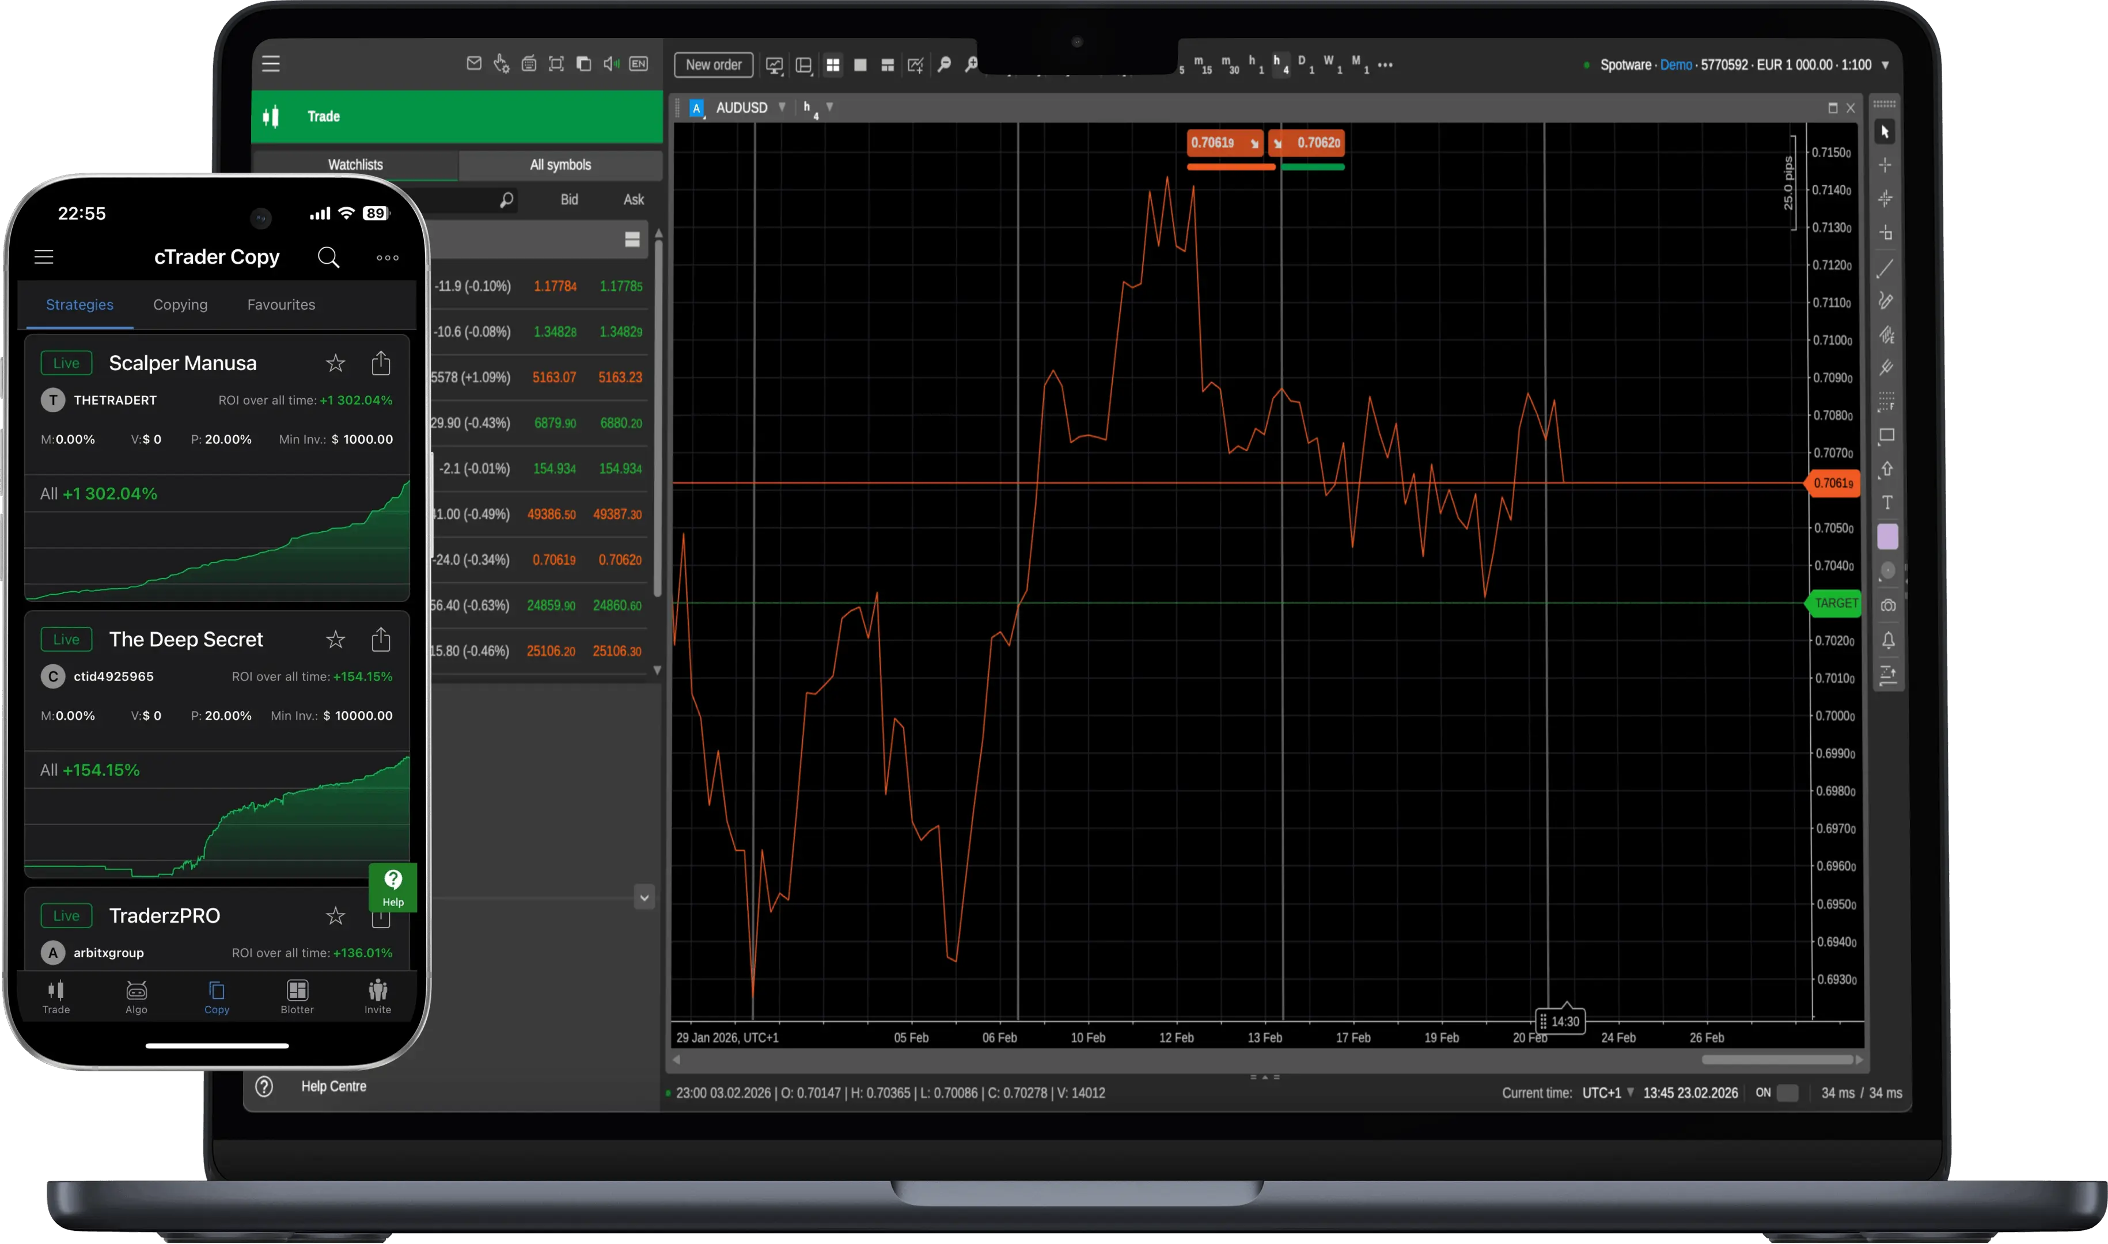Share The Deep Secret strategy

[381, 639]
